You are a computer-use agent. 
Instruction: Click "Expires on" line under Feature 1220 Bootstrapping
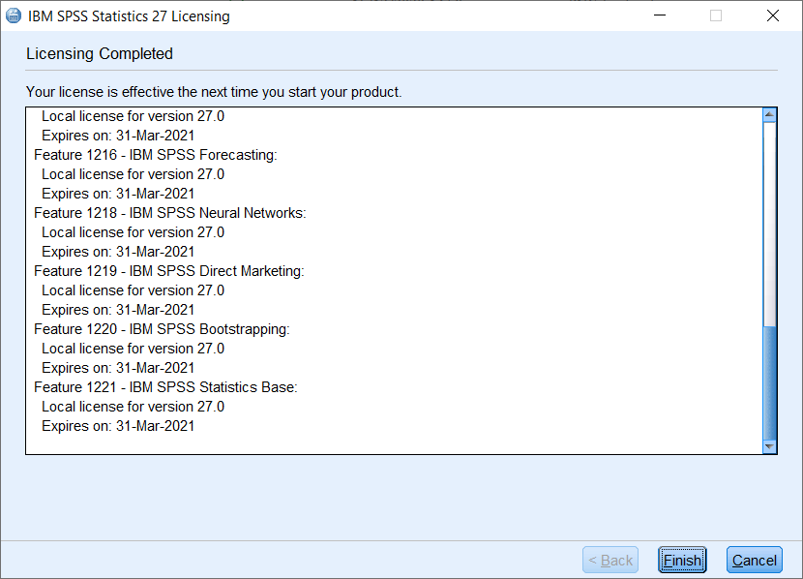click(x=118, y=368)
